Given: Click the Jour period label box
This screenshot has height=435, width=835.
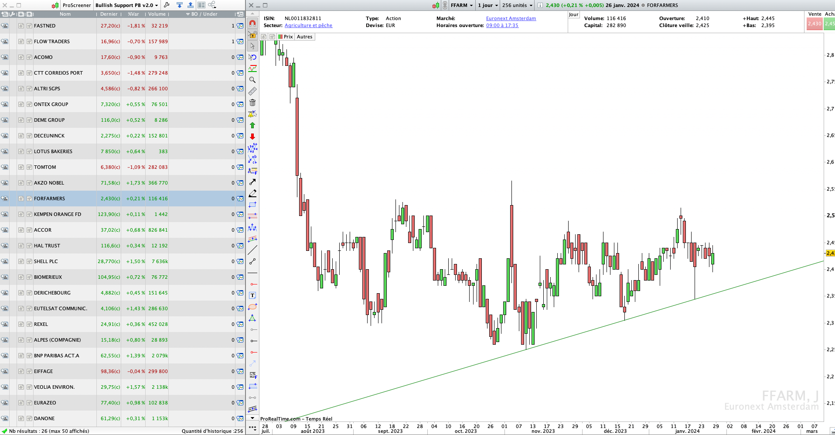Looking at the screenshot, I should (573, 14).
